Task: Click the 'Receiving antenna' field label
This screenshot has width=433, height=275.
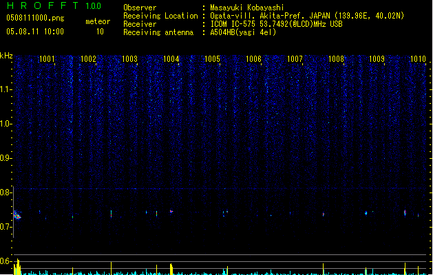Action: [x=158, y=32]
